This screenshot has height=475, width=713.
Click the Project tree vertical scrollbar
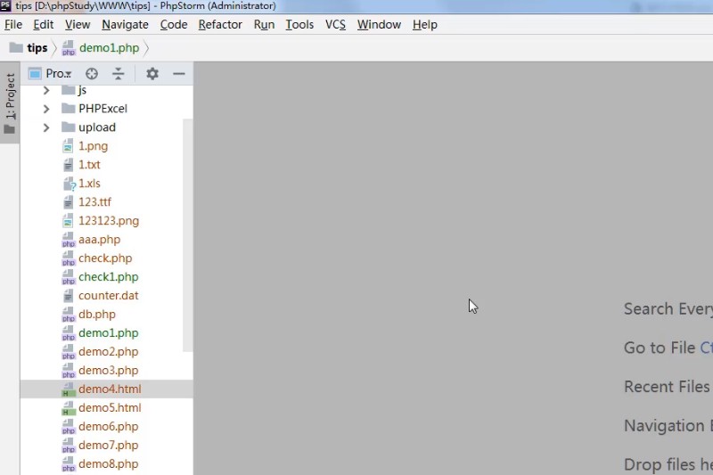point(187,235)
